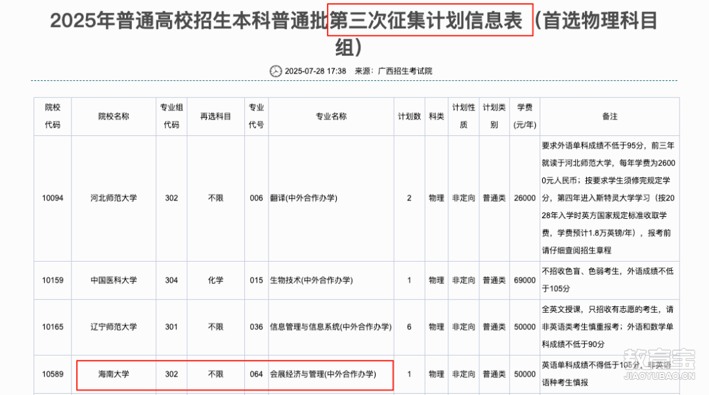The width and height of the screenshot is (709, 395).
Task: Click the remarks cell for 中国医科大学
Action: click(x=609, y=280)
